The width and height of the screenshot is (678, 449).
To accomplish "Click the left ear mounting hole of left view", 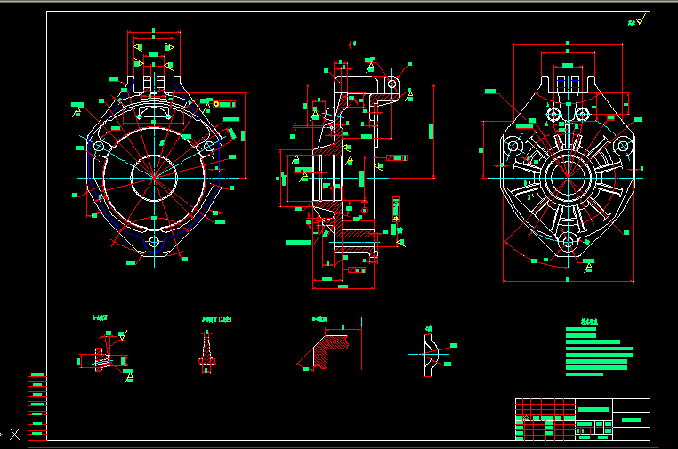I will (x=98, y=147).
